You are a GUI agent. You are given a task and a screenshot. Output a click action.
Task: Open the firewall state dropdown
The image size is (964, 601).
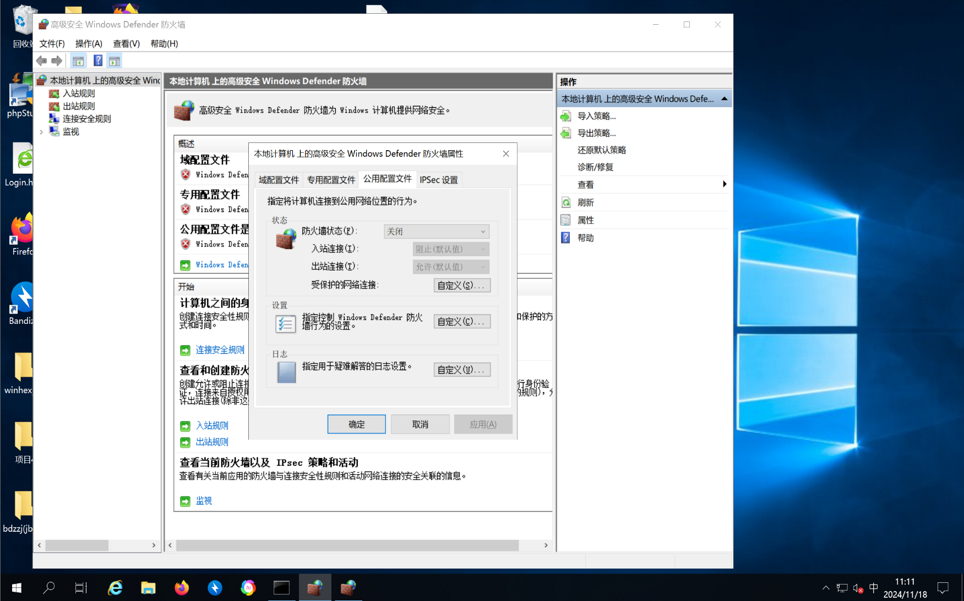coord(436,231)
